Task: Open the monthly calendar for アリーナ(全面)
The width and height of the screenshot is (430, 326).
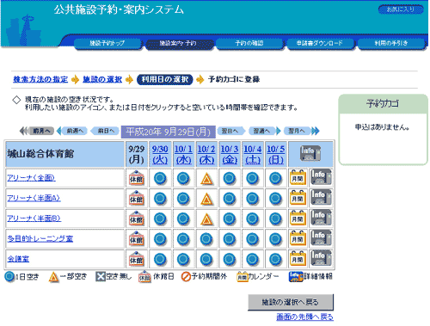Action: click(x=298, y=177)
